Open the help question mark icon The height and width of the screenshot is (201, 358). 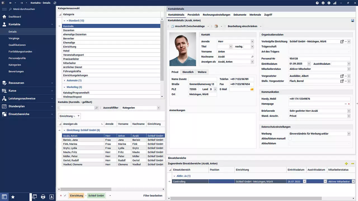(x=317, y=3)
